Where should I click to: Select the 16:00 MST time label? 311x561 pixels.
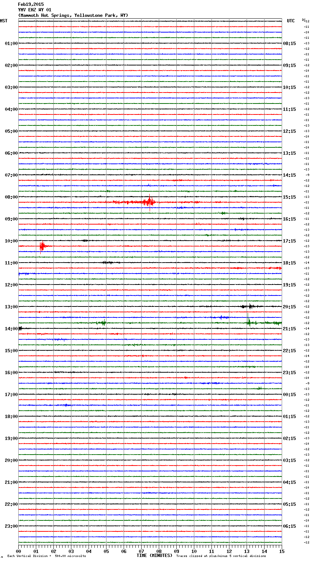tap(11, 373)
